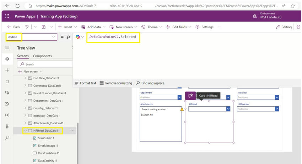Open Advanced tools icon in sidebar
The width and height of the screenshot is (302, 164).
7,126
